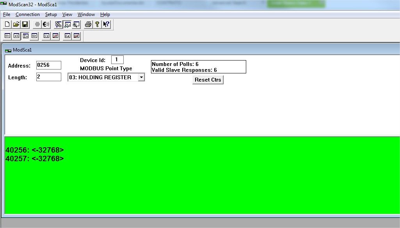Screen dimensions: 400x228
Task: Select 32-bit floating point format icon
Action: 46,36
